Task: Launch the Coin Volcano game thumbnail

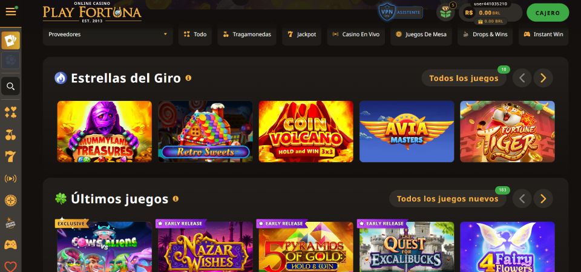Action: click(306, 131)
